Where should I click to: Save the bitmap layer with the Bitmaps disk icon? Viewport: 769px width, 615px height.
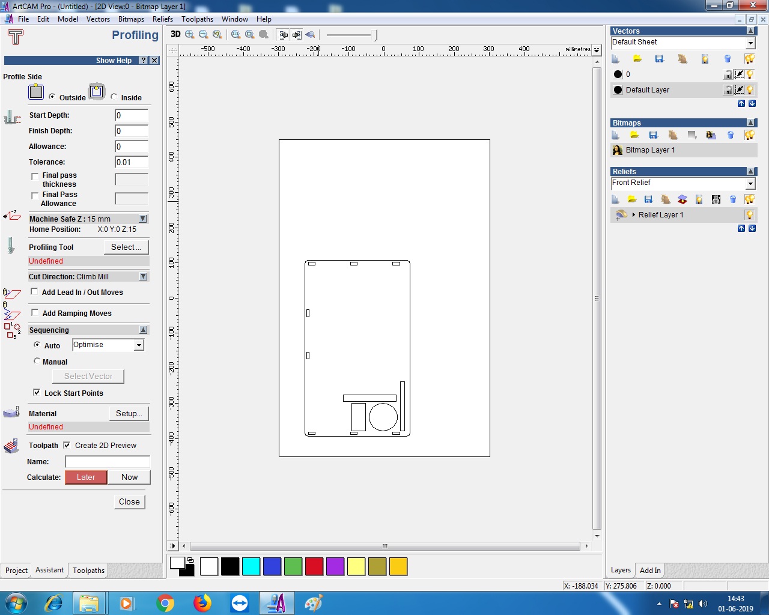pos(654,135)
